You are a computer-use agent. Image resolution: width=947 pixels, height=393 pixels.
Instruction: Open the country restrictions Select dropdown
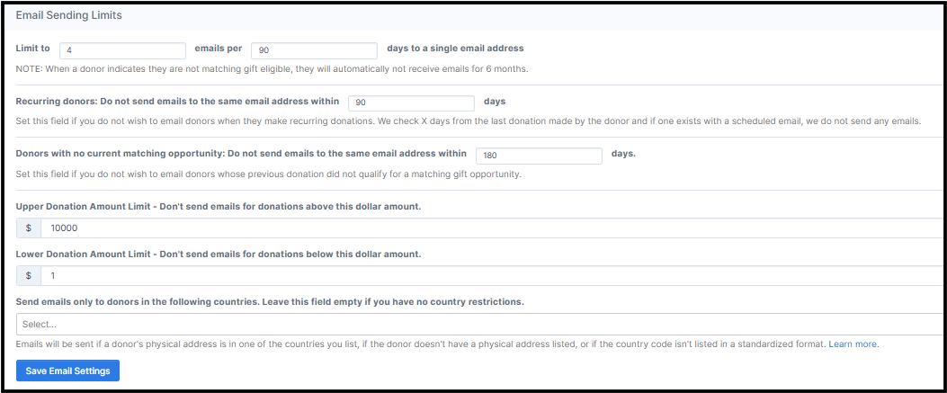pos(480,324)
